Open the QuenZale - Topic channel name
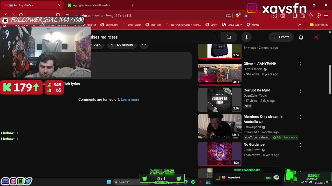Viewport: 332px width, 186px height. pos(255,96)
